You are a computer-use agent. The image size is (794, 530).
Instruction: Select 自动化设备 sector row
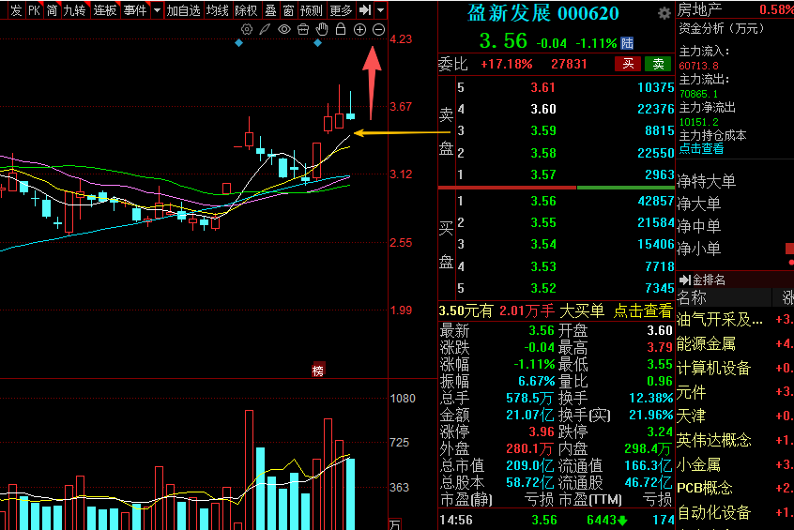714,512
